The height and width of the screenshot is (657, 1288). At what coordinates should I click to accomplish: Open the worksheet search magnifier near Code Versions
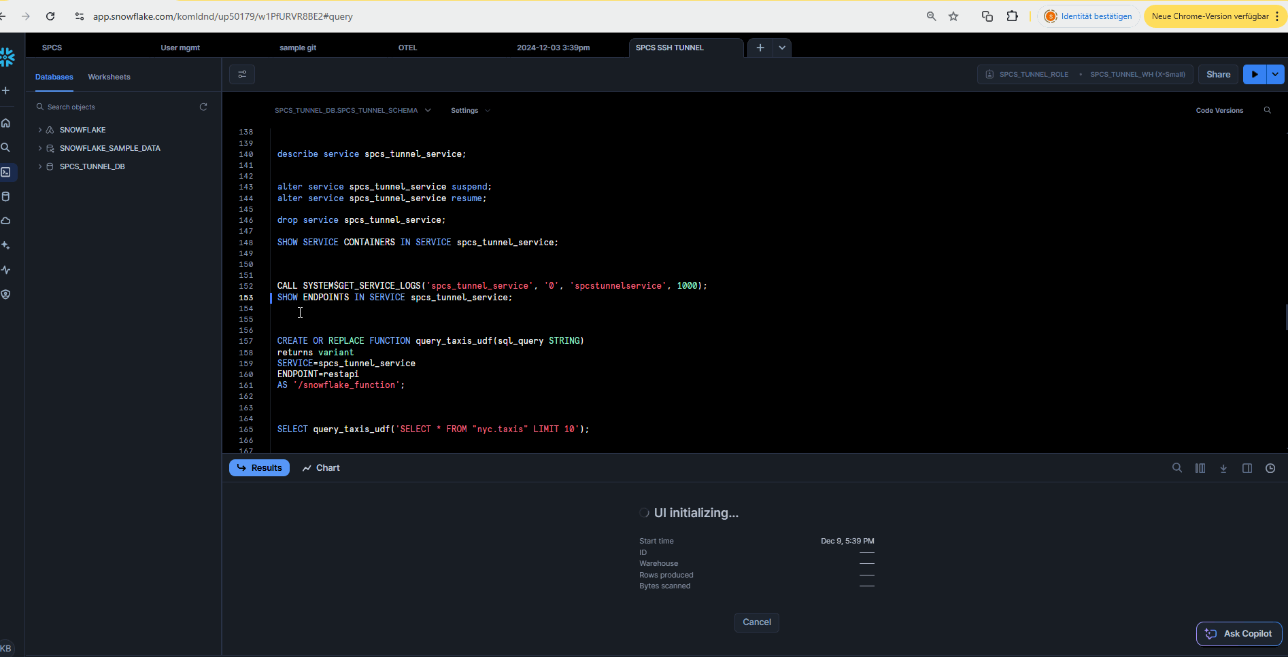[x=1268, y=109]
